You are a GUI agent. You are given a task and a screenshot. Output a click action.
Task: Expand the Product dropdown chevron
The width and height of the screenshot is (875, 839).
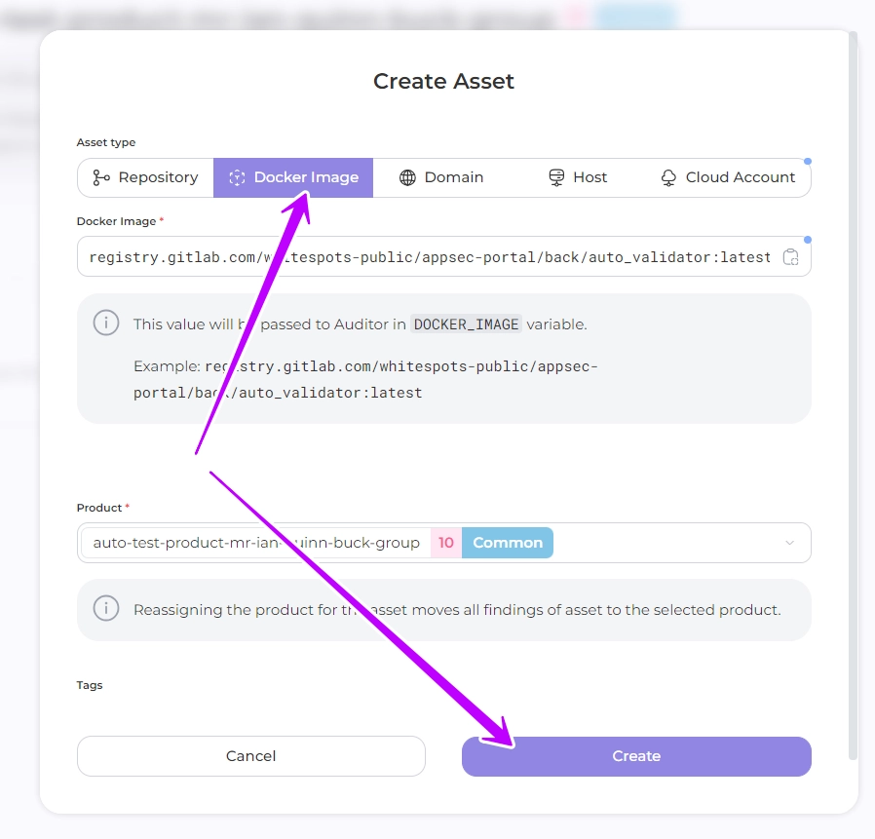[x=789, y=543]
